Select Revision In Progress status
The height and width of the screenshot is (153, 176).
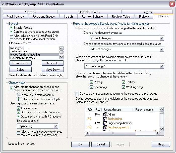tap(34, 58)
